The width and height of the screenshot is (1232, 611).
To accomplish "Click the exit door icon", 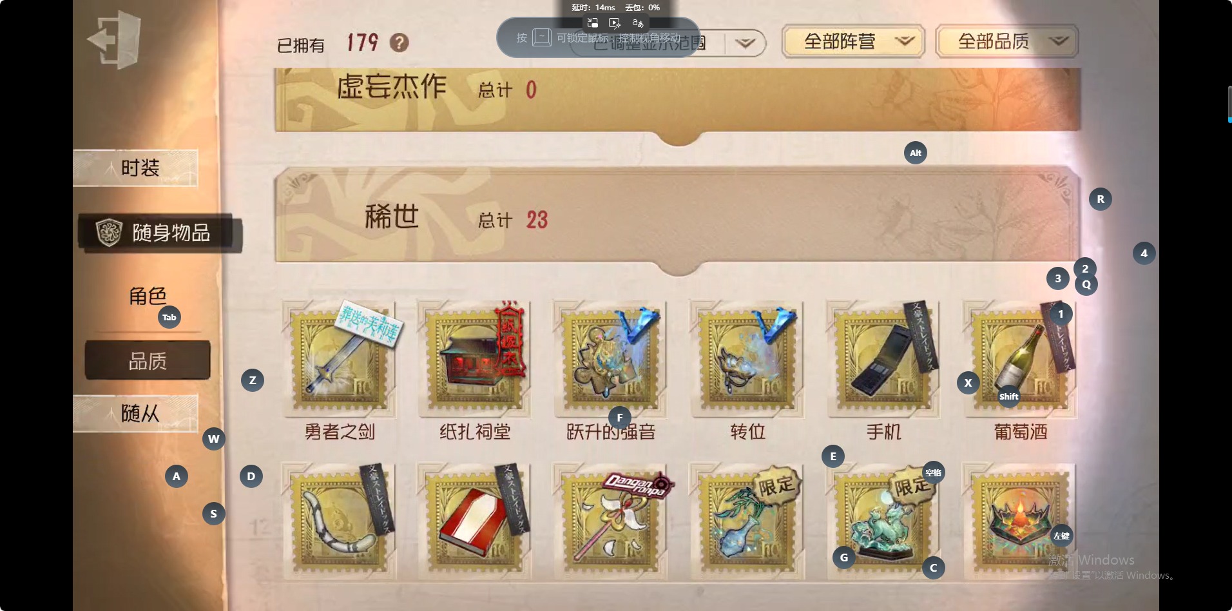I will (114, 40).
